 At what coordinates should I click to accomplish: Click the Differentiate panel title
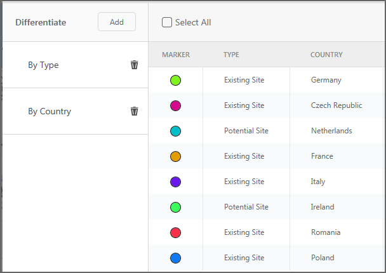tap(41, 22)
